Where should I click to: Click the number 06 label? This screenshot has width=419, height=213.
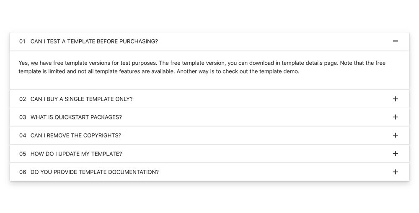coord(23,172)
